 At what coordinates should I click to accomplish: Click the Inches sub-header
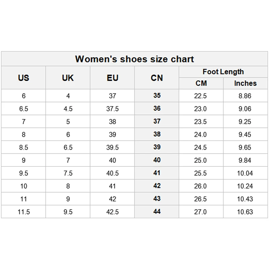[x=245, y=83]
